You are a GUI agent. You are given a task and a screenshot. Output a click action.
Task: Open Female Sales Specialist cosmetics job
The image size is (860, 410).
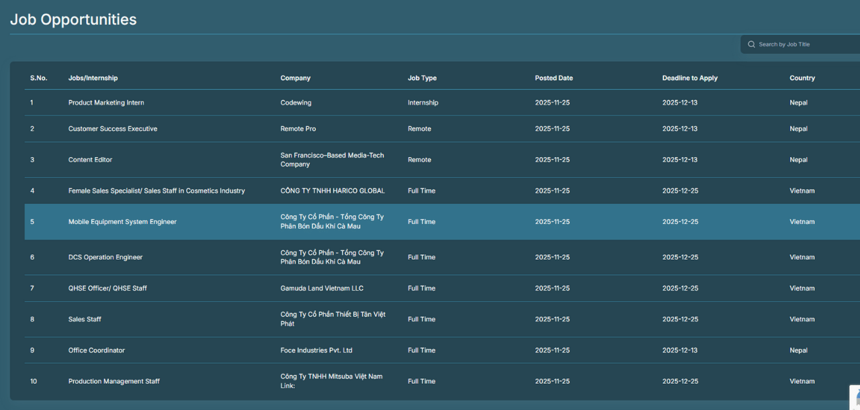(x=157, y=191)
